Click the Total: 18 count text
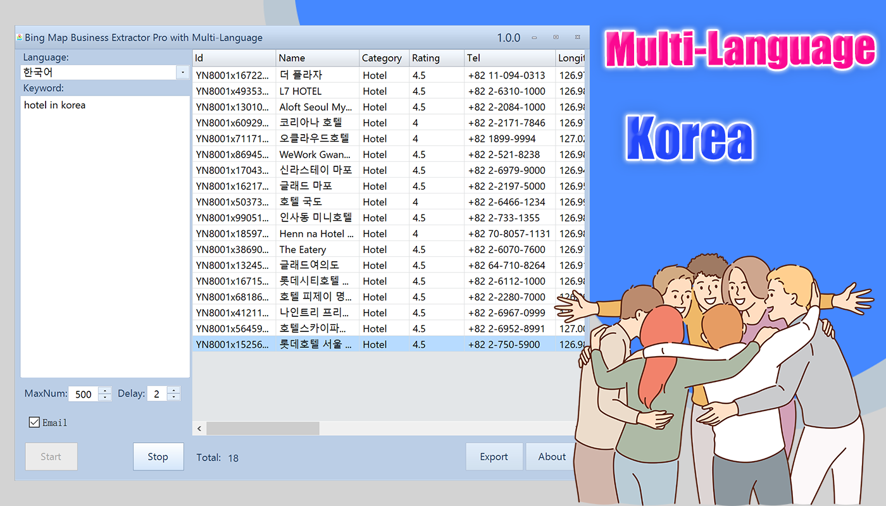 pyautogui.click(x=217, y=458)
